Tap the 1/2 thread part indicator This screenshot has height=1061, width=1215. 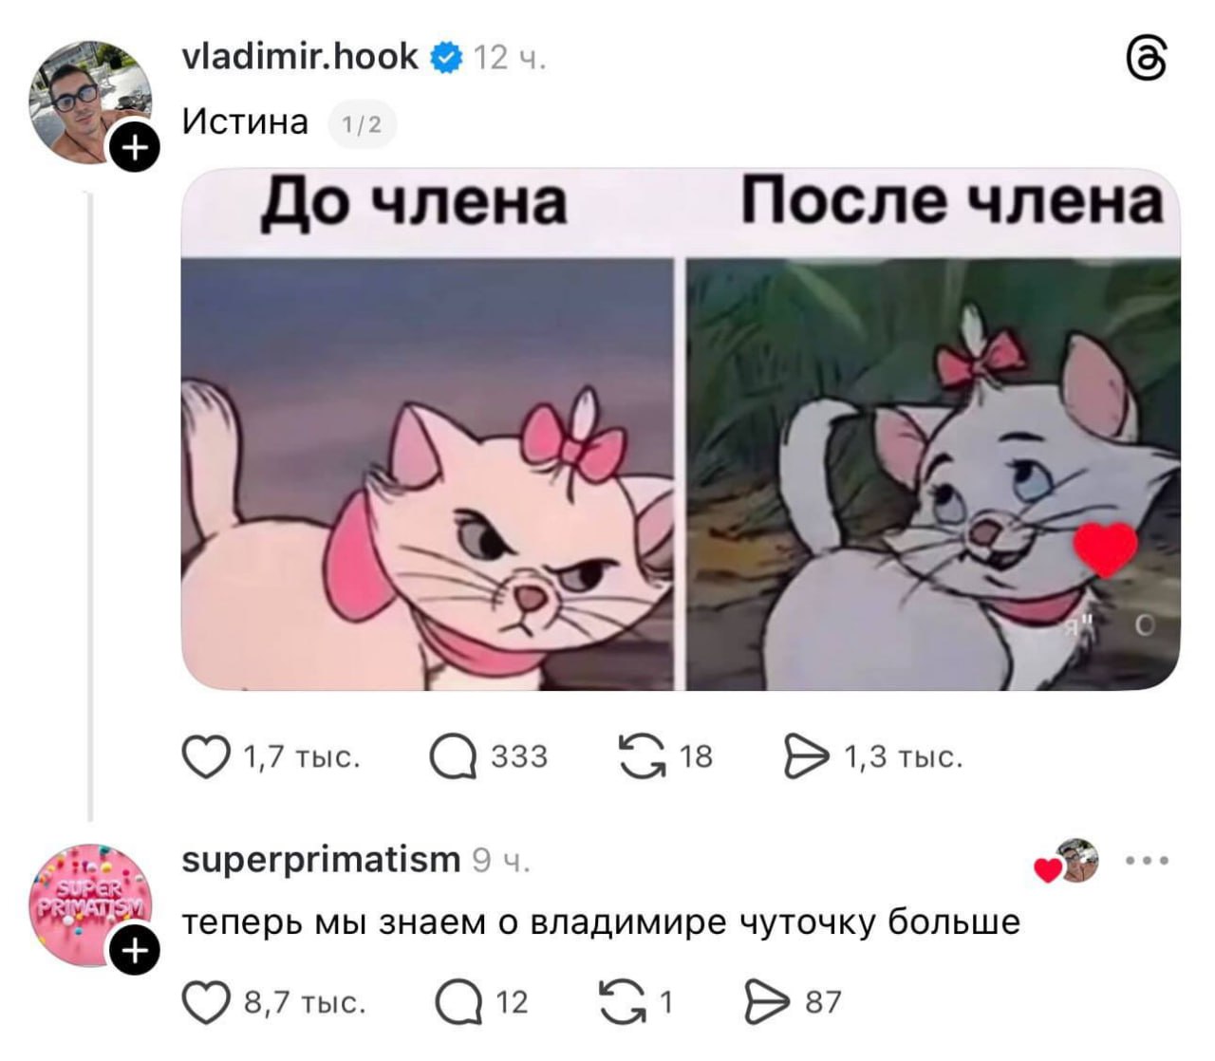(362, 125)
